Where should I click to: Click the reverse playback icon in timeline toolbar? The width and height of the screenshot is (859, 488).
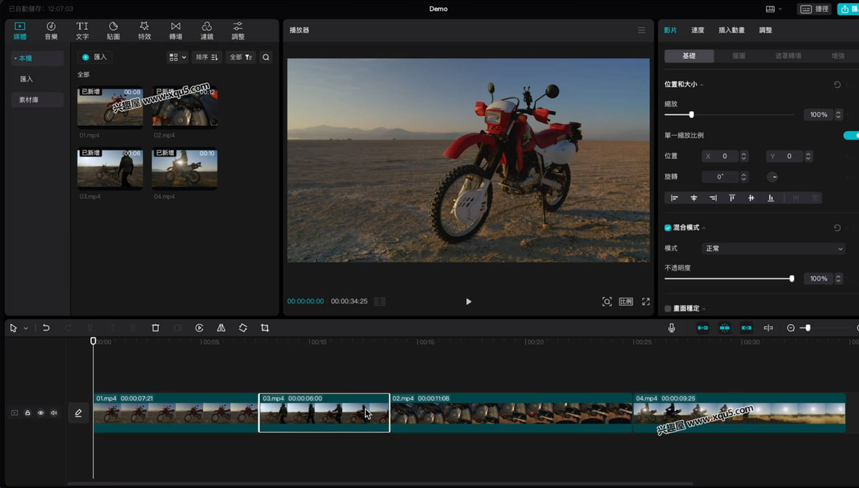[x=200, y=328]
